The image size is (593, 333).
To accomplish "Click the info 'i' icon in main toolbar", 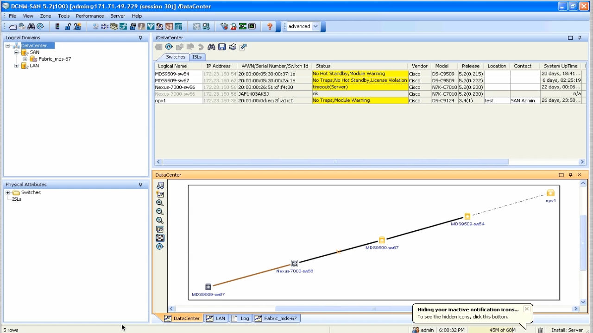I will tap(141, 26).
